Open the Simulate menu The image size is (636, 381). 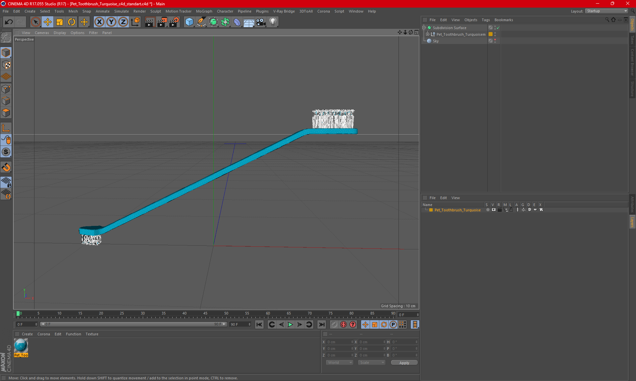pyautogui.click(x=121, y=11)
